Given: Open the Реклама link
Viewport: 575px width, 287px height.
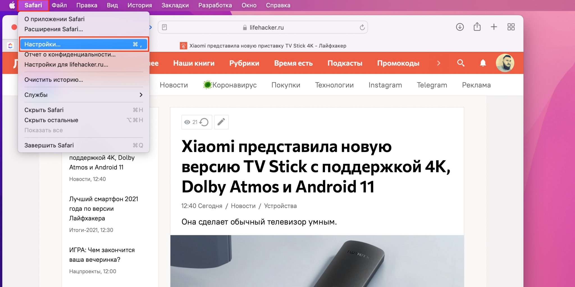Looking at the screenshot, I should click(x=476, y=85).
